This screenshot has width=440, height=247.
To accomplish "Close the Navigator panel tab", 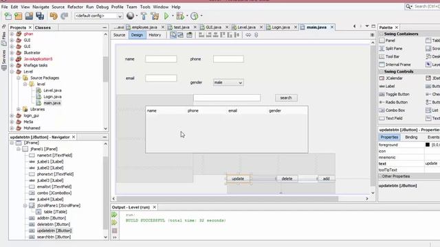I will pos(74,137).
